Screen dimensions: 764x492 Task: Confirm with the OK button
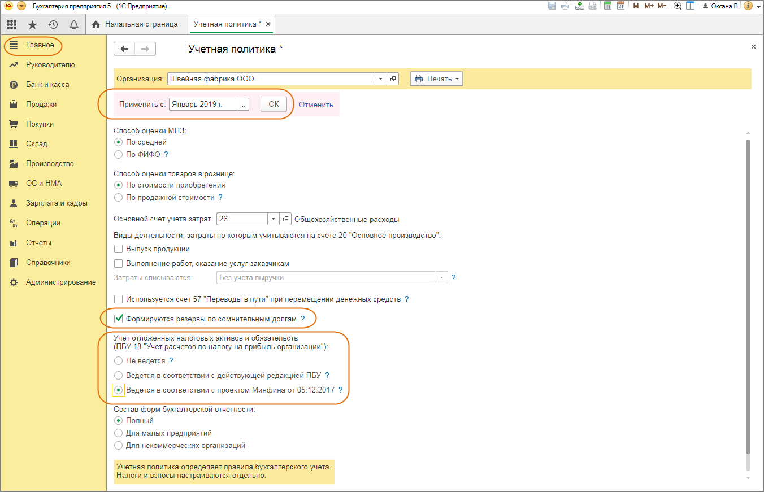[x=274, y=105]
